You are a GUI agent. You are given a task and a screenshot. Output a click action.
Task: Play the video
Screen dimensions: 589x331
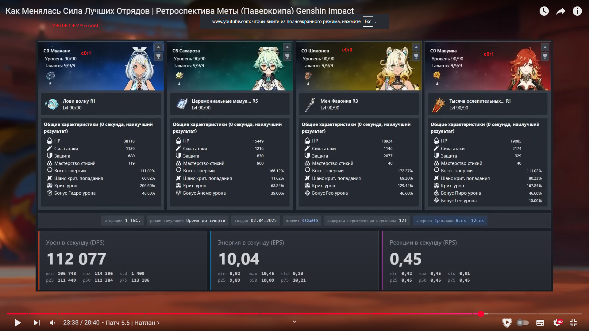click(x=18, y=323)
